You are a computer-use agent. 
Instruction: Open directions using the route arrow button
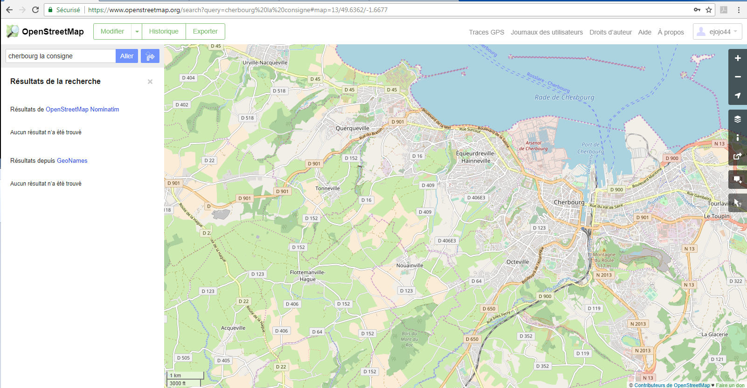point(150,56)
